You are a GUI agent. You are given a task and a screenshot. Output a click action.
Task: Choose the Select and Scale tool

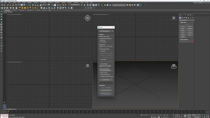pos(38,5)
